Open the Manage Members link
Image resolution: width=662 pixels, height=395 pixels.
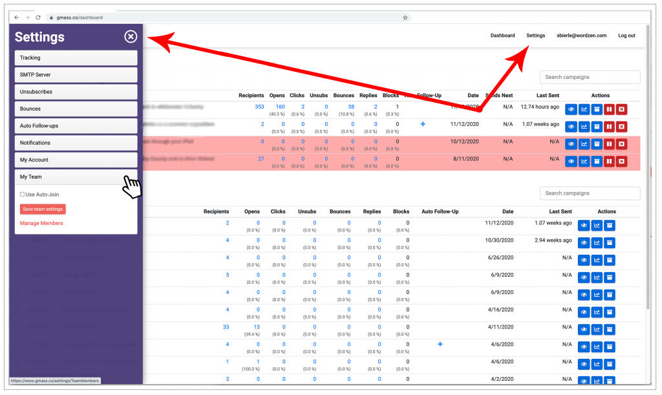coord(41,223)
